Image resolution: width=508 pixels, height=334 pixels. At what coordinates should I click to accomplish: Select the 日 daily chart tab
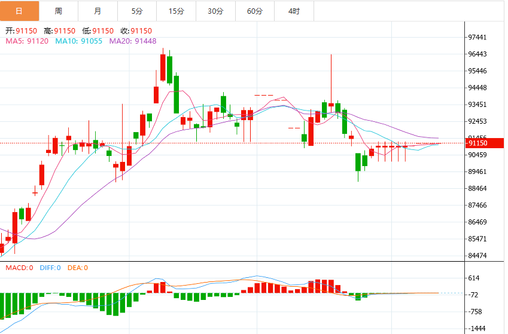click(19, 11)
